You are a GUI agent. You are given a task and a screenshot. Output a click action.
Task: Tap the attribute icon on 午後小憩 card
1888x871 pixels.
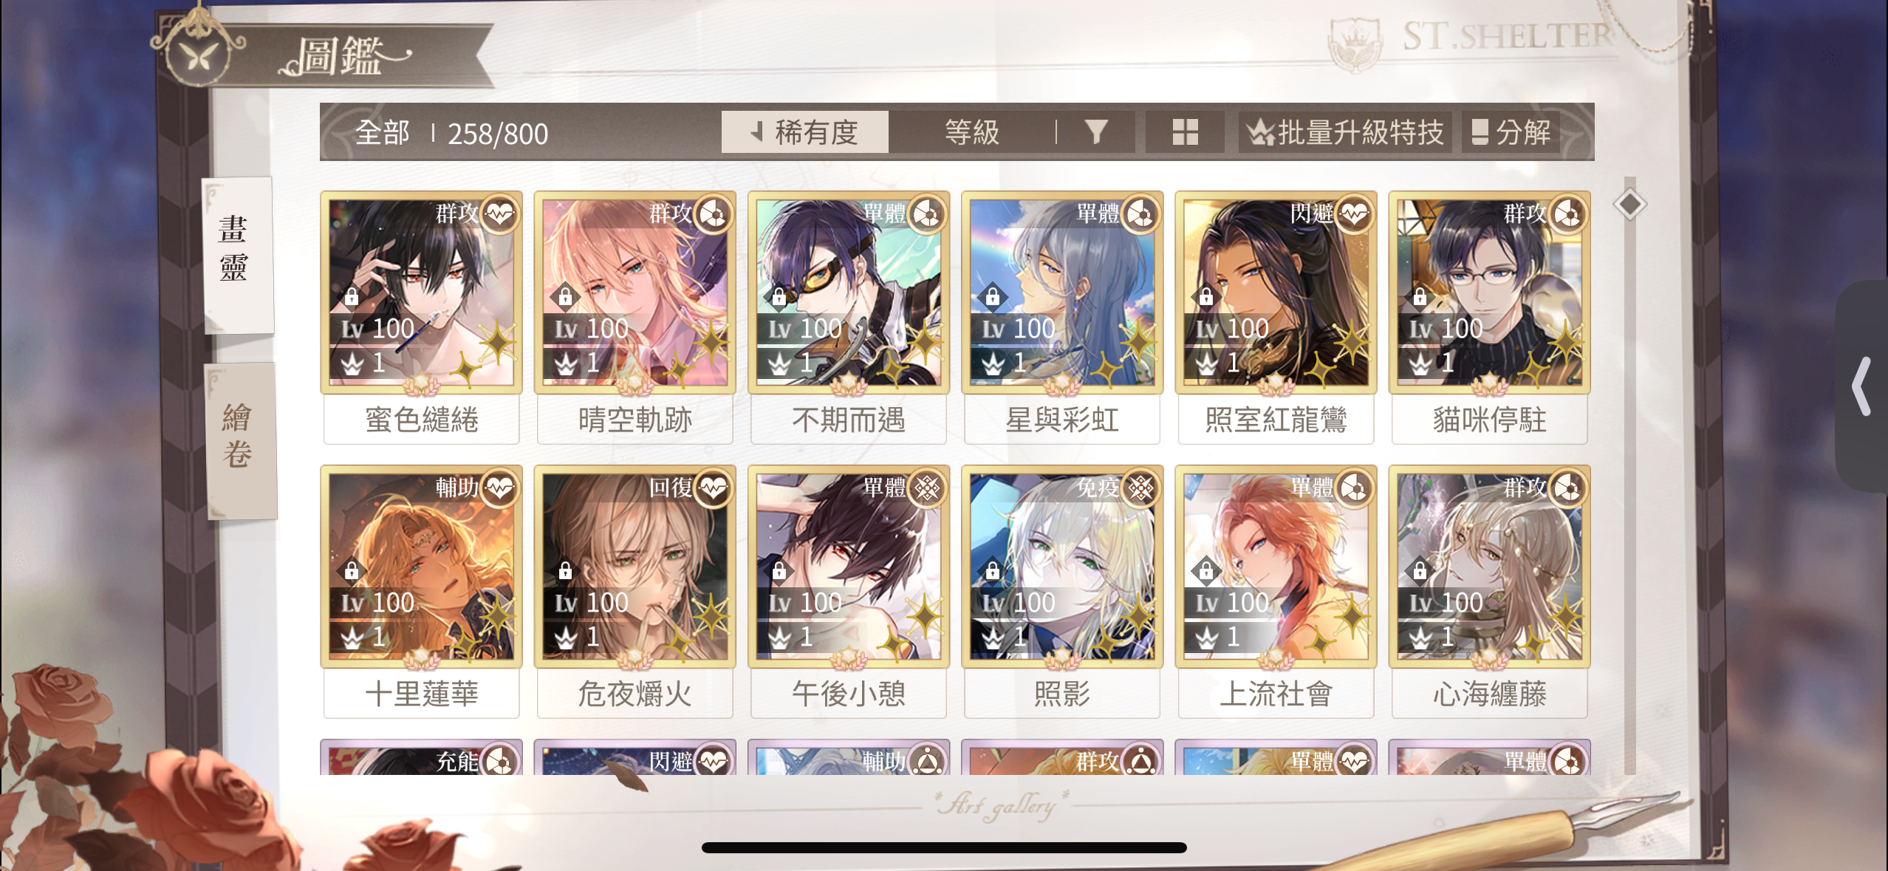tap(927, 488)
